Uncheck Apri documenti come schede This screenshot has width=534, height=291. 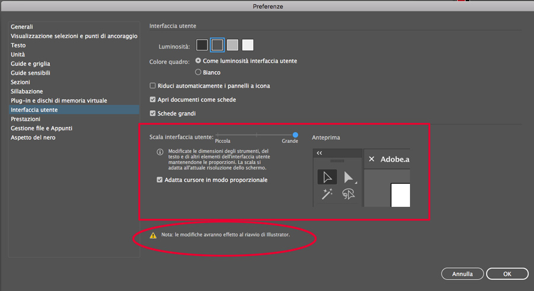click(152, 100)
